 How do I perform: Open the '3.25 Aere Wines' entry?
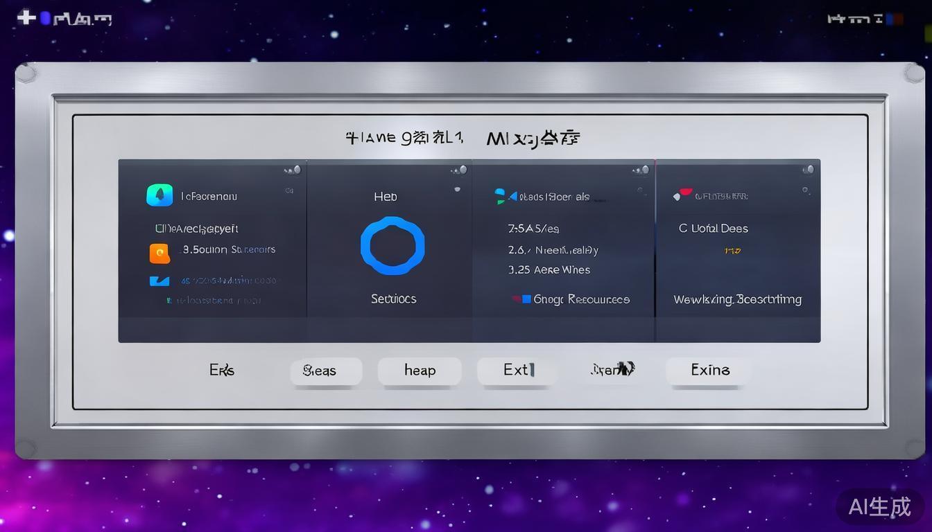[x=549, y=270]
